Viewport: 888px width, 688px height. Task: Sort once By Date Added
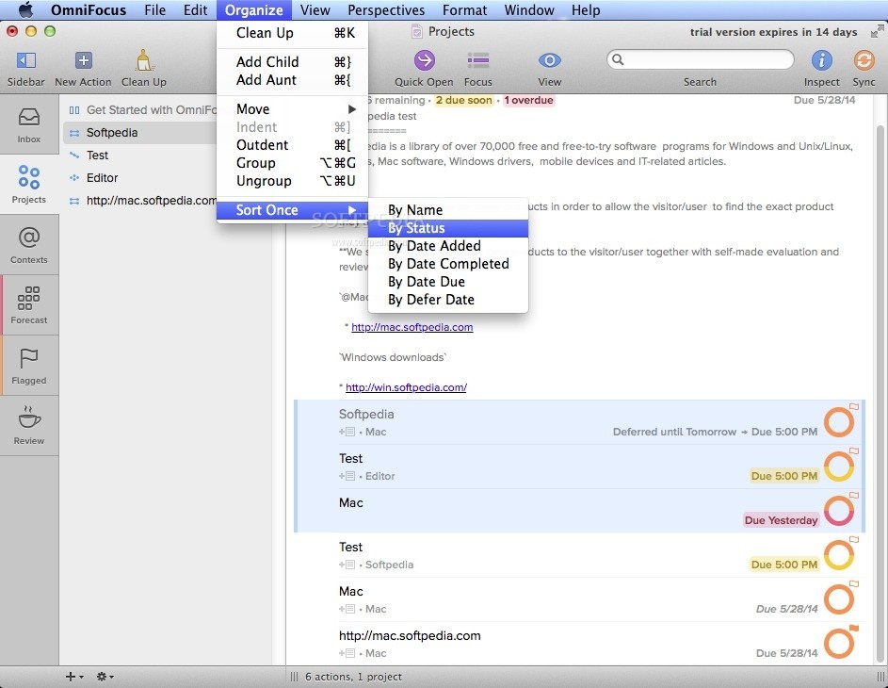(448, 246)
